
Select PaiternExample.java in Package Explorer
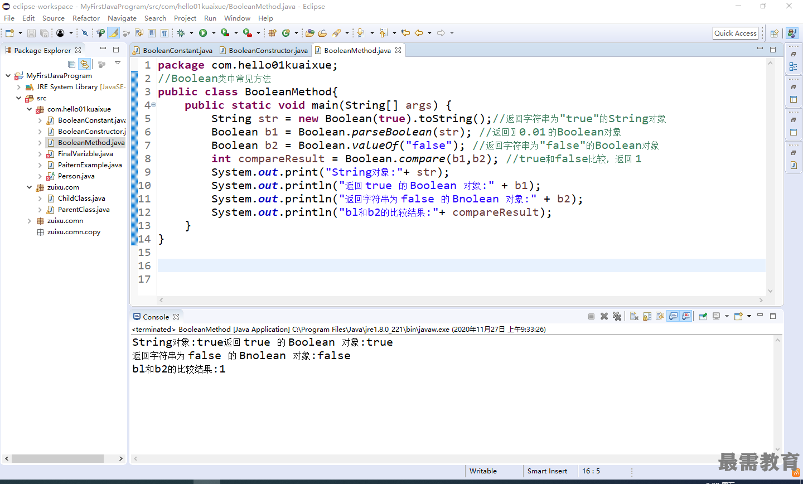click(x=90, y=165)
